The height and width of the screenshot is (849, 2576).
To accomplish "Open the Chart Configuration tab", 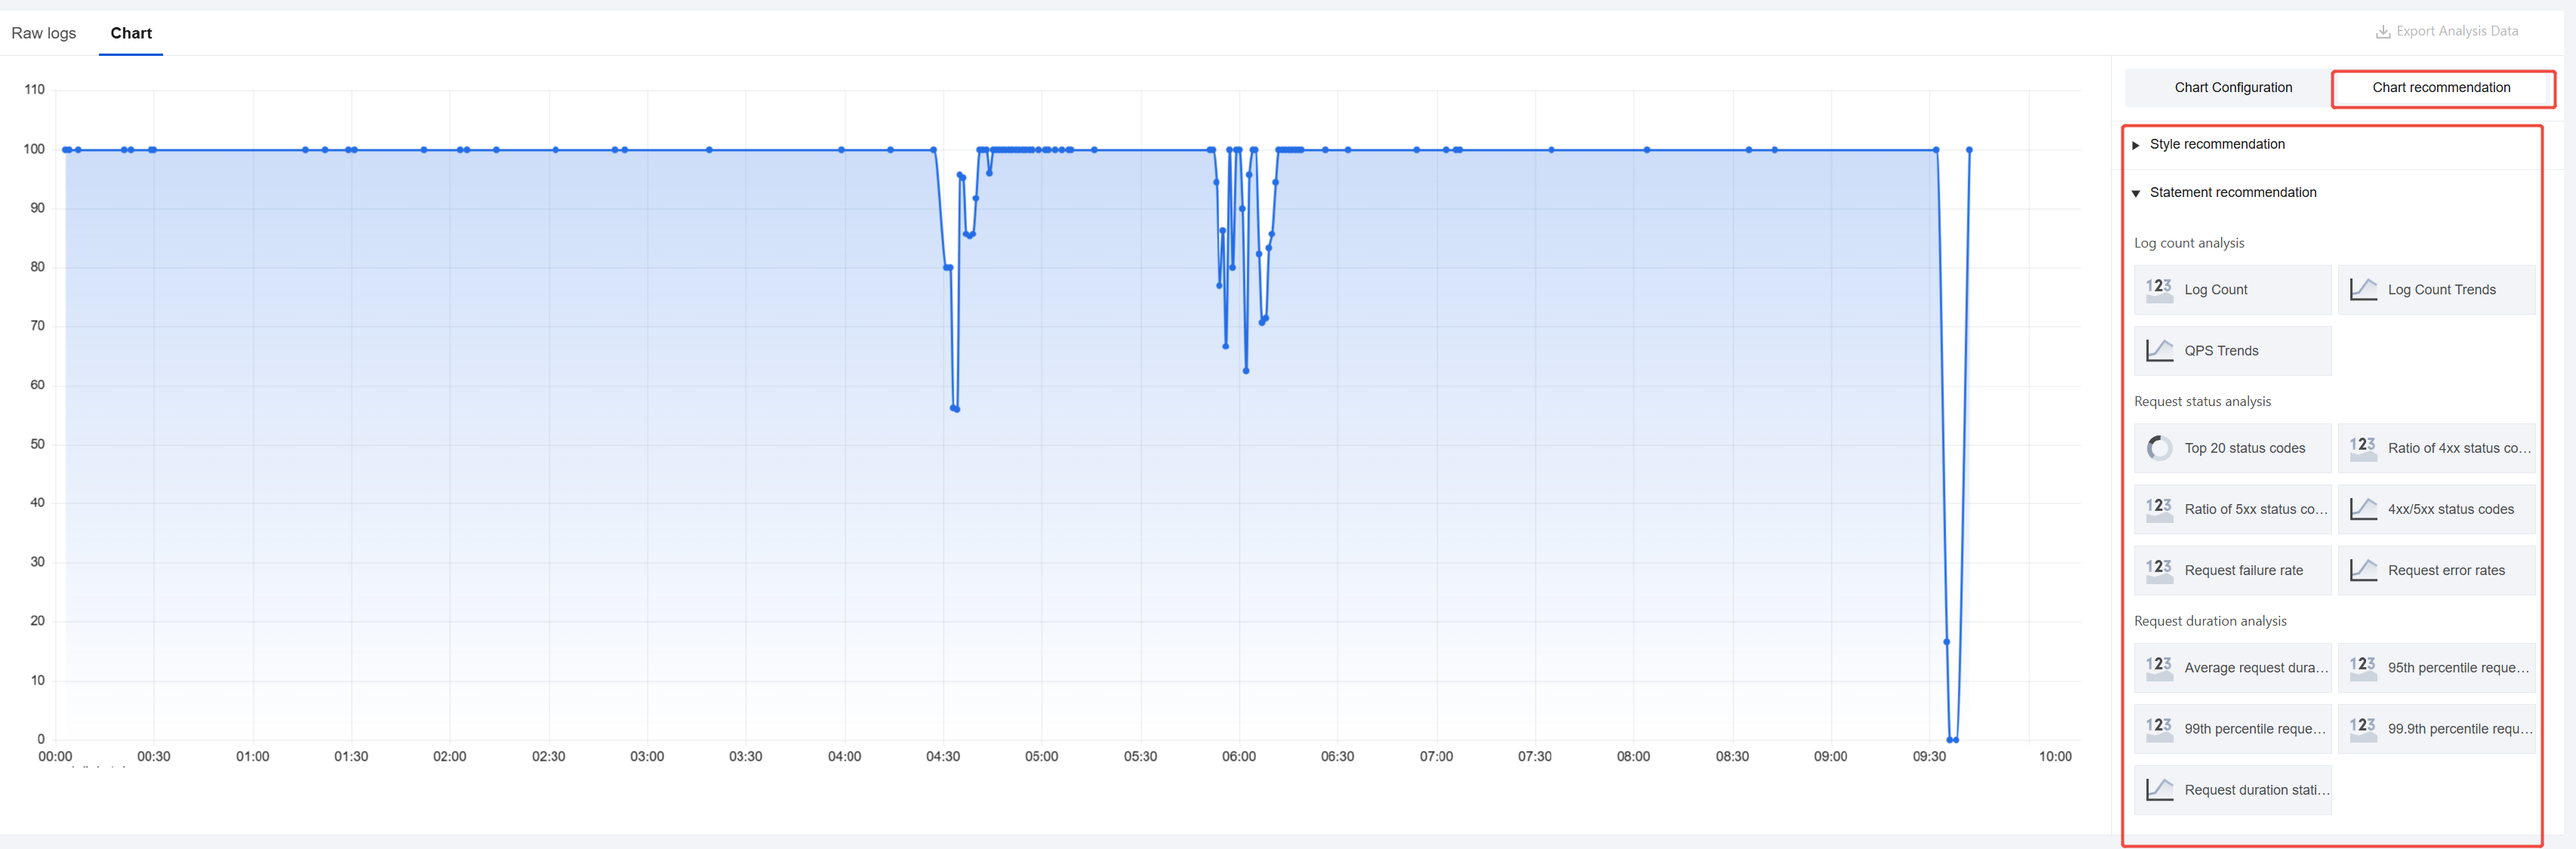I will pos(2232,88).
